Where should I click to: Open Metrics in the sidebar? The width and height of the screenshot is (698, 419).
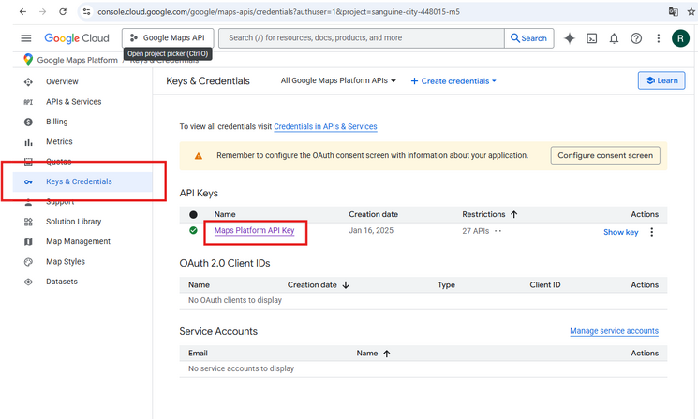pyautogui.click(x=59, y=142)
